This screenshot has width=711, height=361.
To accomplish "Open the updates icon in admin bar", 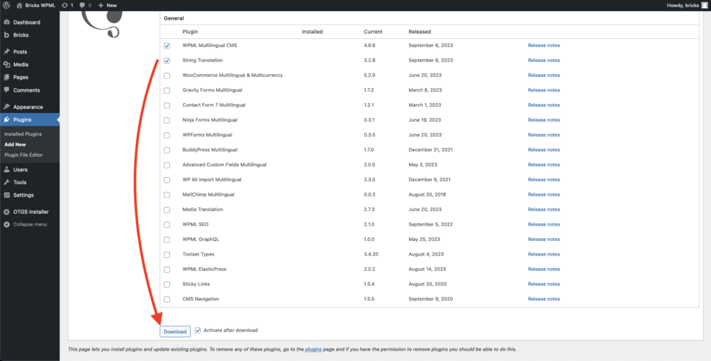I will tap(67, 5).
